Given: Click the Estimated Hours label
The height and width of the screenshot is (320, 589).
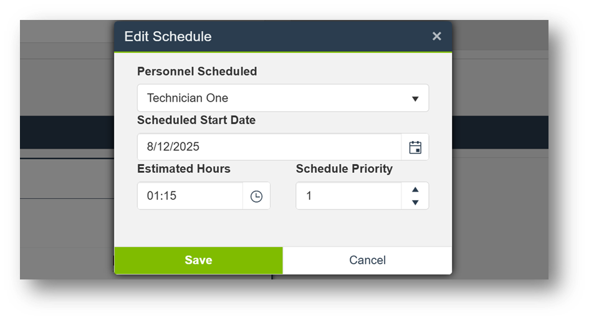Looking at the screenshot, I should (184, 169).
